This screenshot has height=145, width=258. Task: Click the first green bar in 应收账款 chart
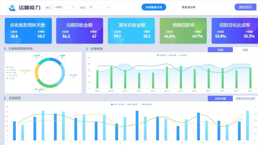pyautogui.click(x=97, y=79)
